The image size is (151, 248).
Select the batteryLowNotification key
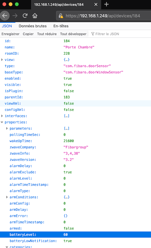tap(33, 241)
